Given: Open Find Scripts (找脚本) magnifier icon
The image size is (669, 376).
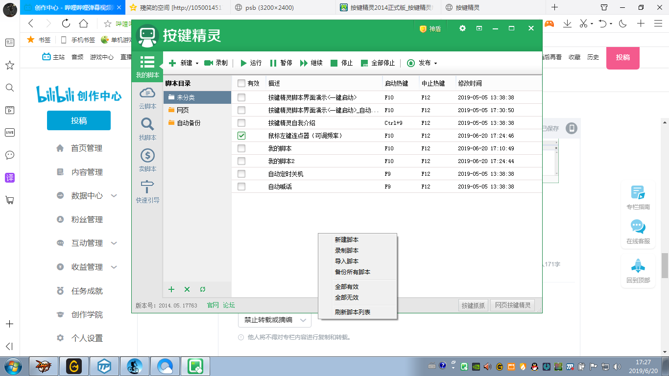Looking at the screenshot, I should click(147, 129).
